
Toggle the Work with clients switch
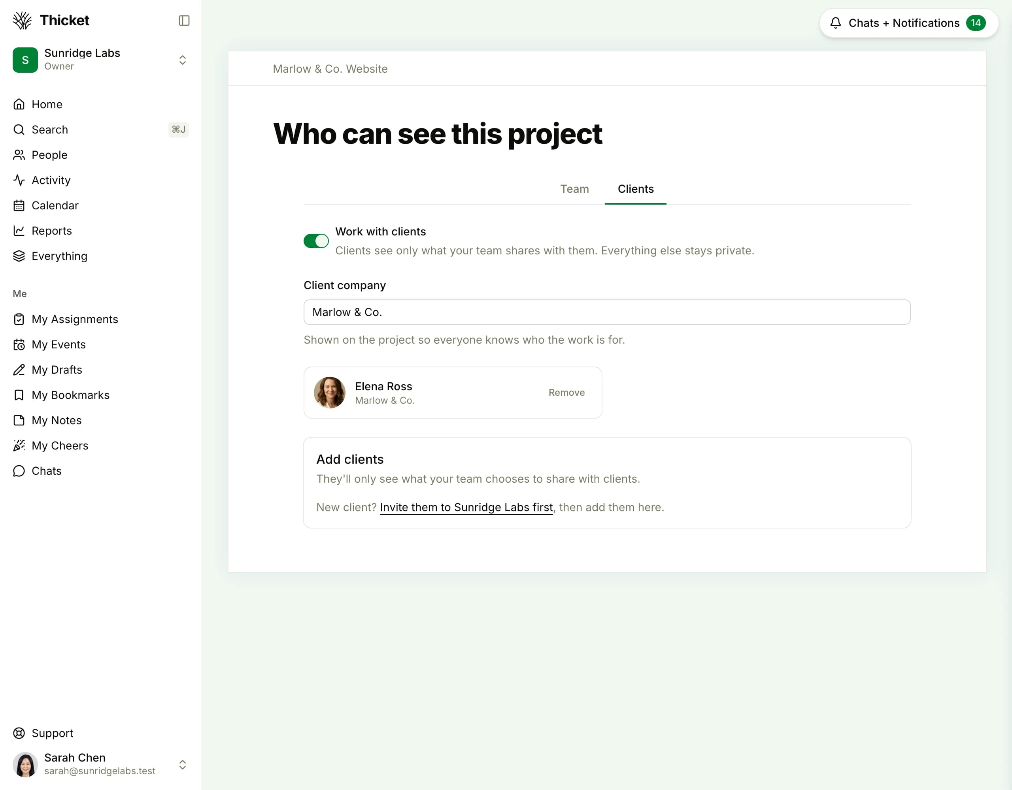[x=316, y=241]
